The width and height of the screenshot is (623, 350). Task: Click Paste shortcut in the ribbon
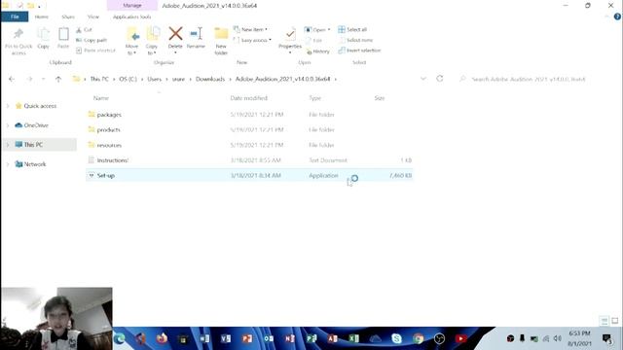click(95, 51)
